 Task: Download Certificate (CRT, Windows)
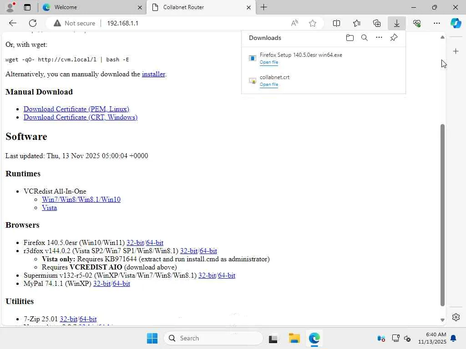click(x=81, y=117)
